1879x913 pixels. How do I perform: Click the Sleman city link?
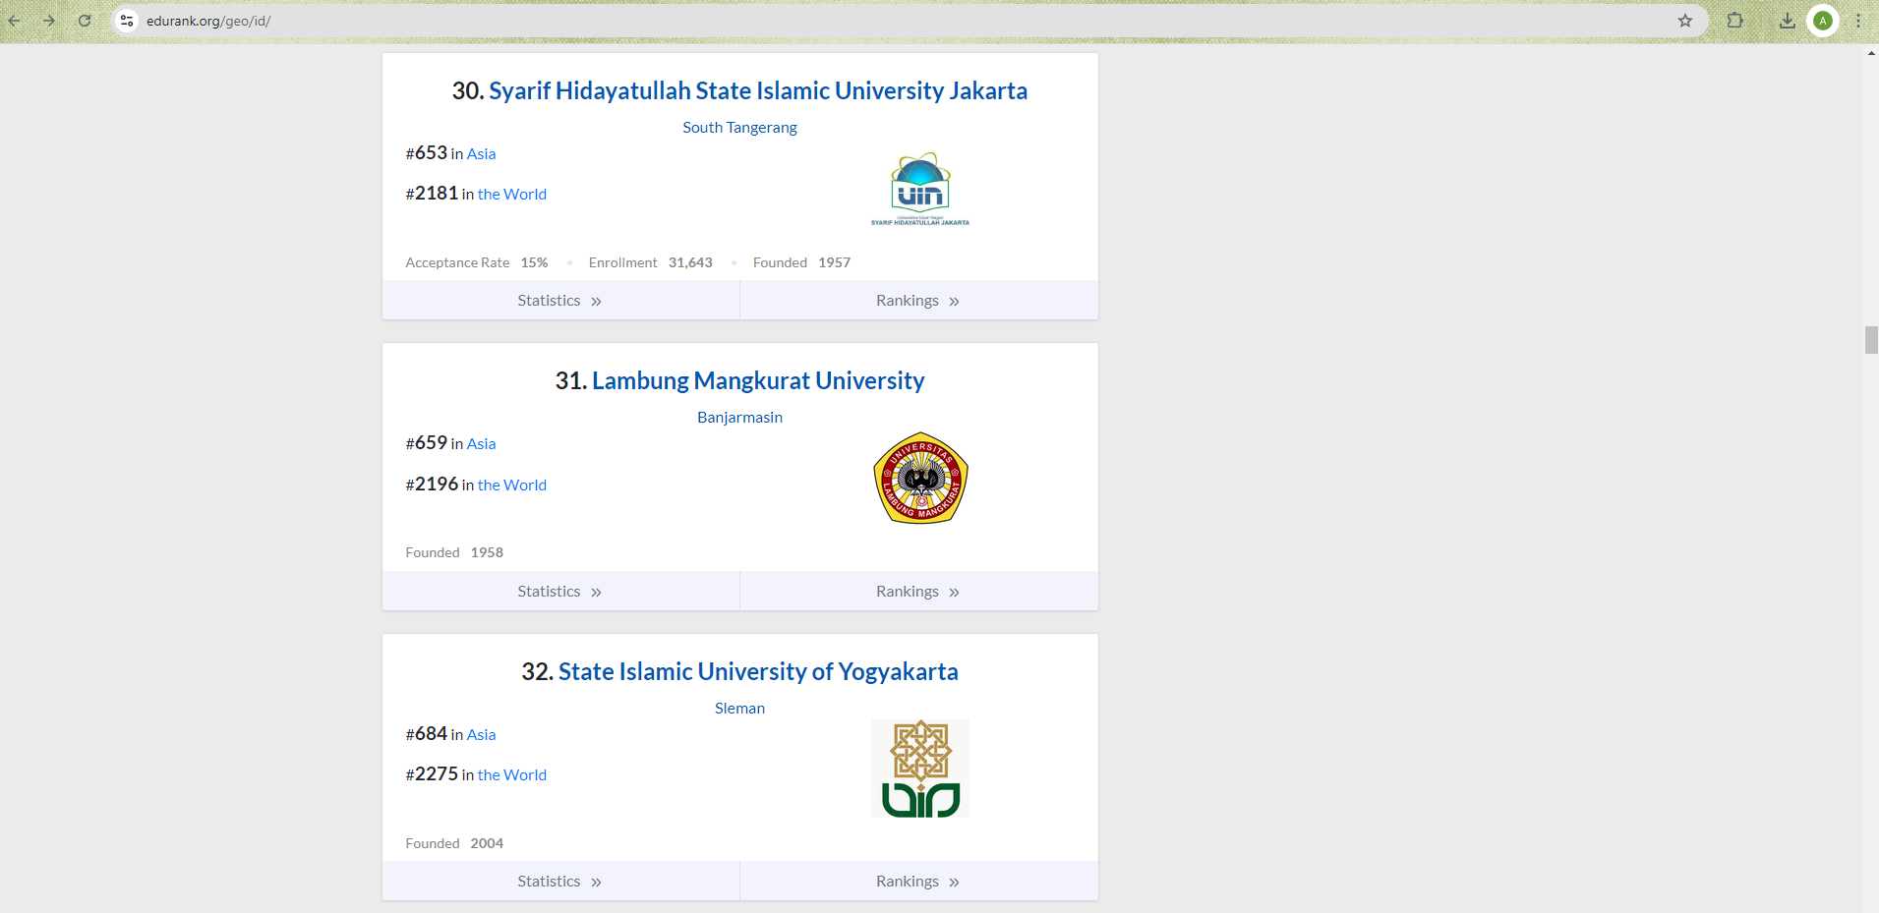[x=739, y=709]
